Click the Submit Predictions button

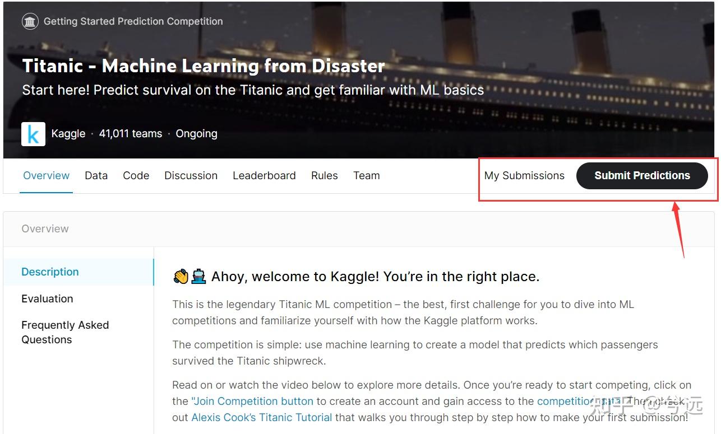[x=641, y=175]
